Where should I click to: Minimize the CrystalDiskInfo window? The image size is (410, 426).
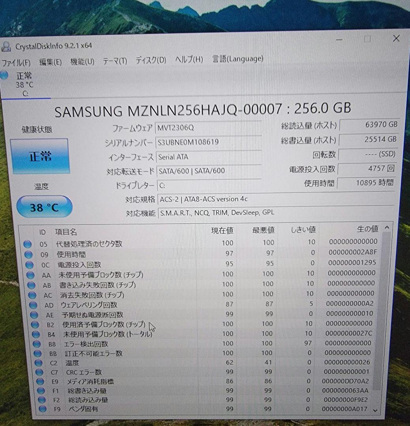(339, 40)
